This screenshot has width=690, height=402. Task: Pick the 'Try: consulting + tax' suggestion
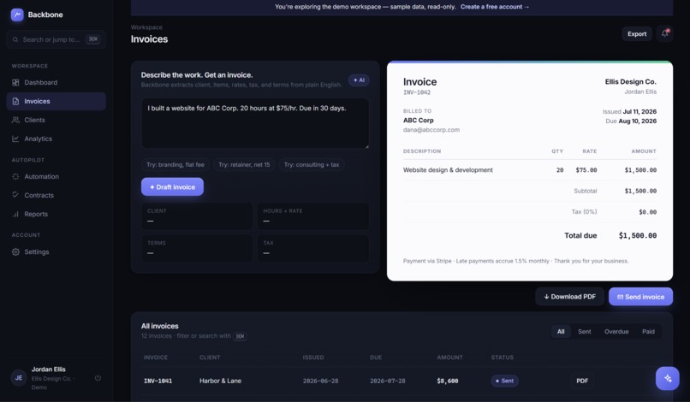[311, 164]
